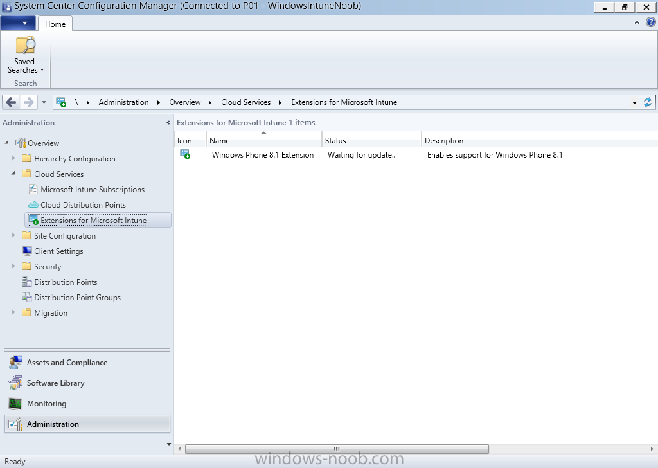Image resolution: width=658 pixels, height=468 pixels.
Task: Open the Saved Searches dropdown
Action: pos(25,55)
